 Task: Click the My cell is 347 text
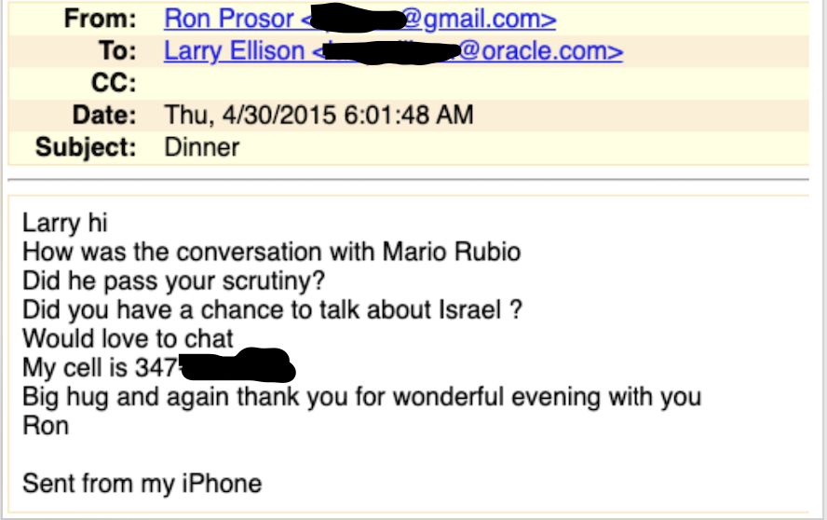[99, 366]
